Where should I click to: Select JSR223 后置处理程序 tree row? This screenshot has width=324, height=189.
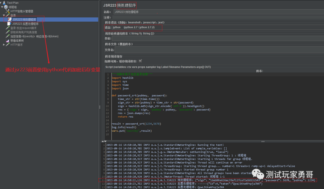pyautogui.click(x=25, y=24)
